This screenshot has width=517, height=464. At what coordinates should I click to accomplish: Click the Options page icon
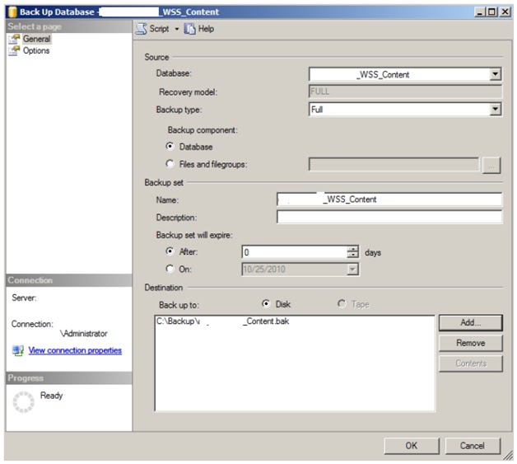(x=14, y=51)
